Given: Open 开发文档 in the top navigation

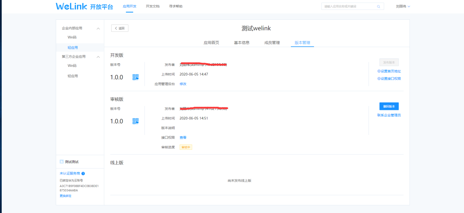Looking at the screenshot, I should 153,7.
